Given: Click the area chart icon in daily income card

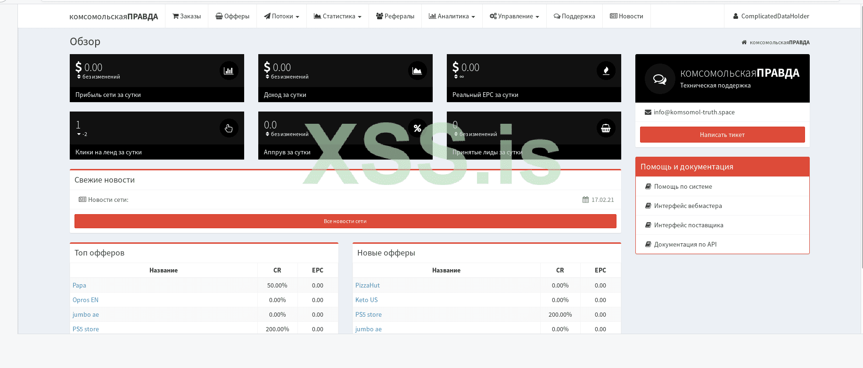Looking at the screenshot, I should 417,71.
